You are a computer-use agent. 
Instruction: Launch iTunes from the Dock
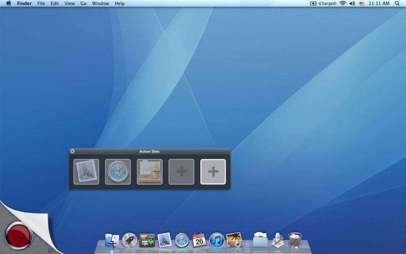217,240
